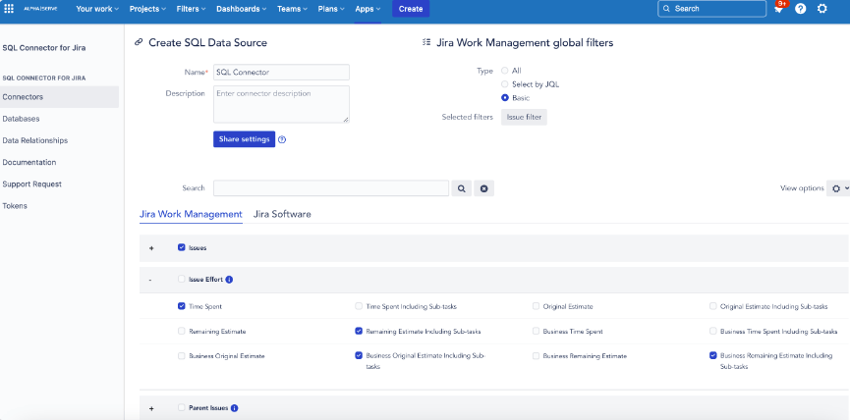Viewport: 850px width, 420px height.
Task: Open the help question mark icon
Action: click(800, 9)
